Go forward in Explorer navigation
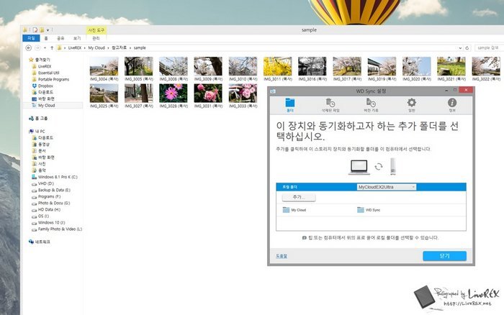 click(37, 48)
